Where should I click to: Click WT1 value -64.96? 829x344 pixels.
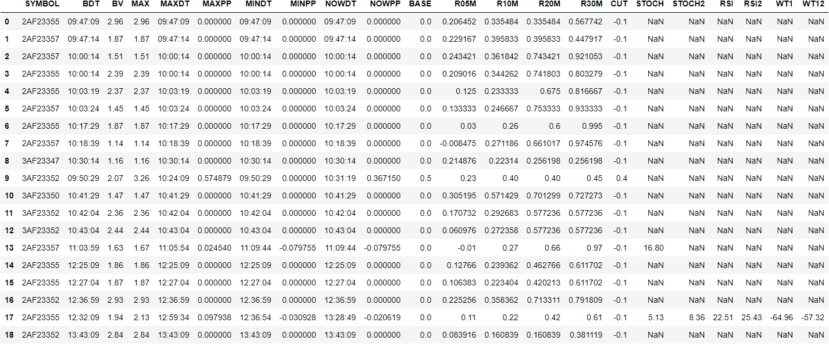[782, 318]
